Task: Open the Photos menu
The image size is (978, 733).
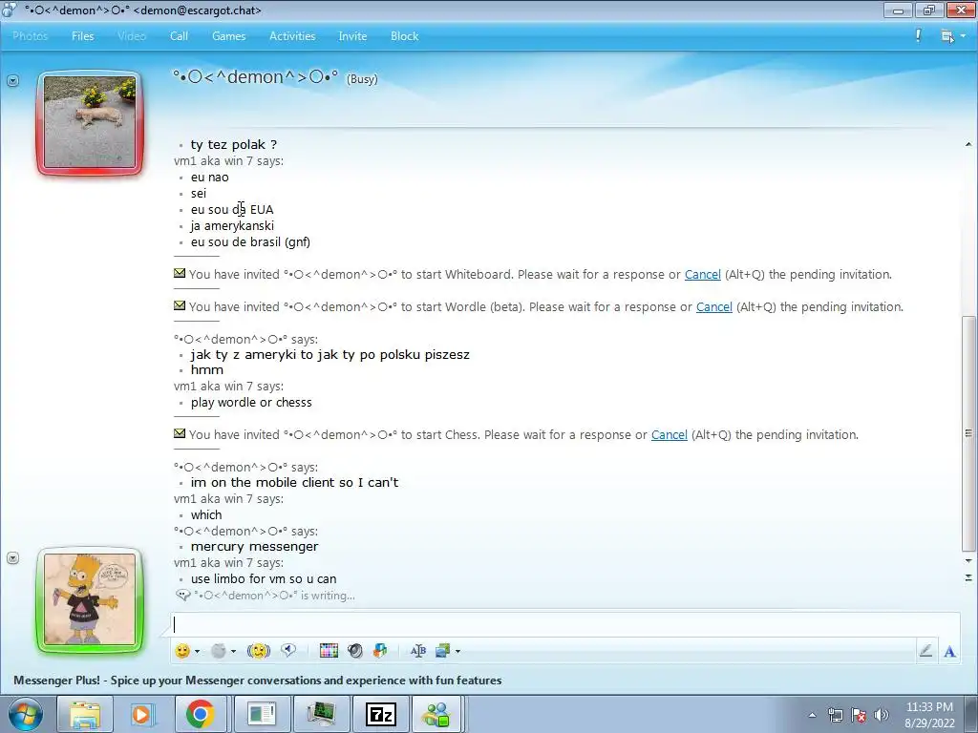Action: click(30, 36)
